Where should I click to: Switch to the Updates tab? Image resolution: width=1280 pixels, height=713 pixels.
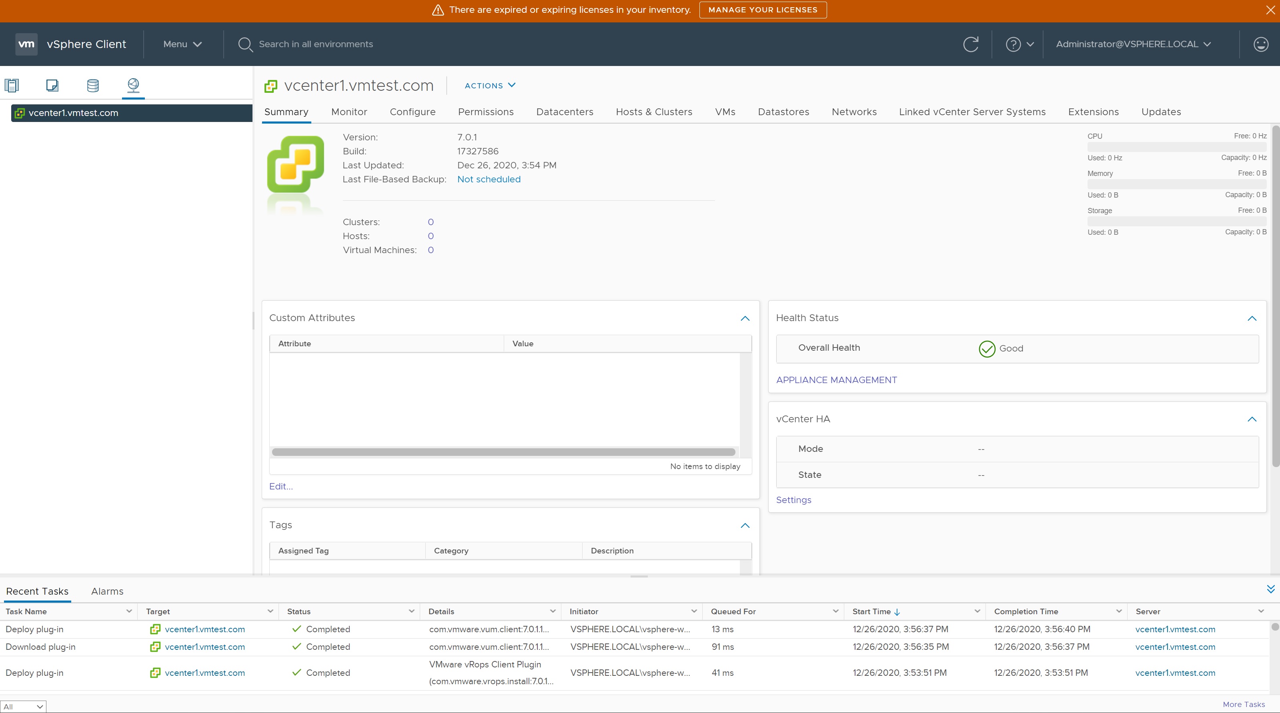pos(1161,112)
